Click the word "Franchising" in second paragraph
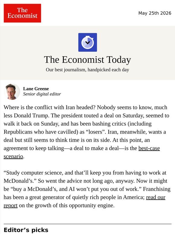This screenshot has width=175, height=234. 157,189
